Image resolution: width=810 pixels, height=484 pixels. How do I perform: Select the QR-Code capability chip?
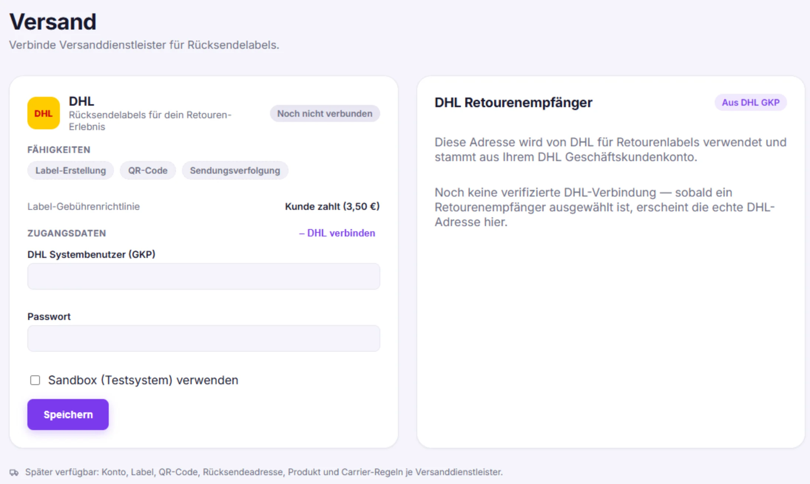pos(148,170)
